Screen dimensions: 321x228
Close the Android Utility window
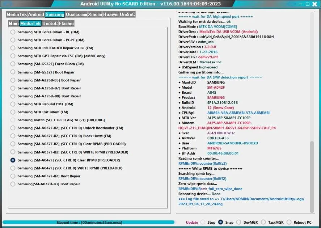click(x=314, y=4)
